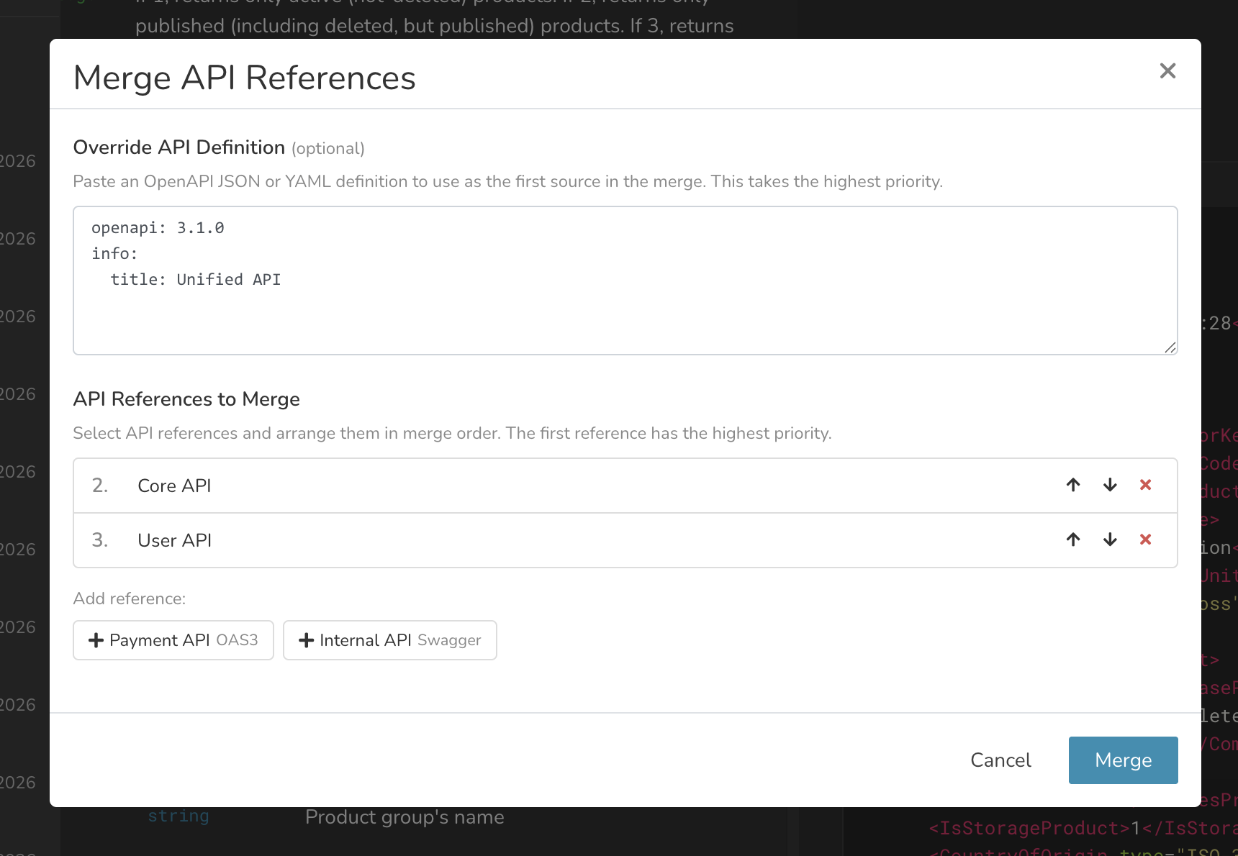Select the User API list row

[504, 540]
